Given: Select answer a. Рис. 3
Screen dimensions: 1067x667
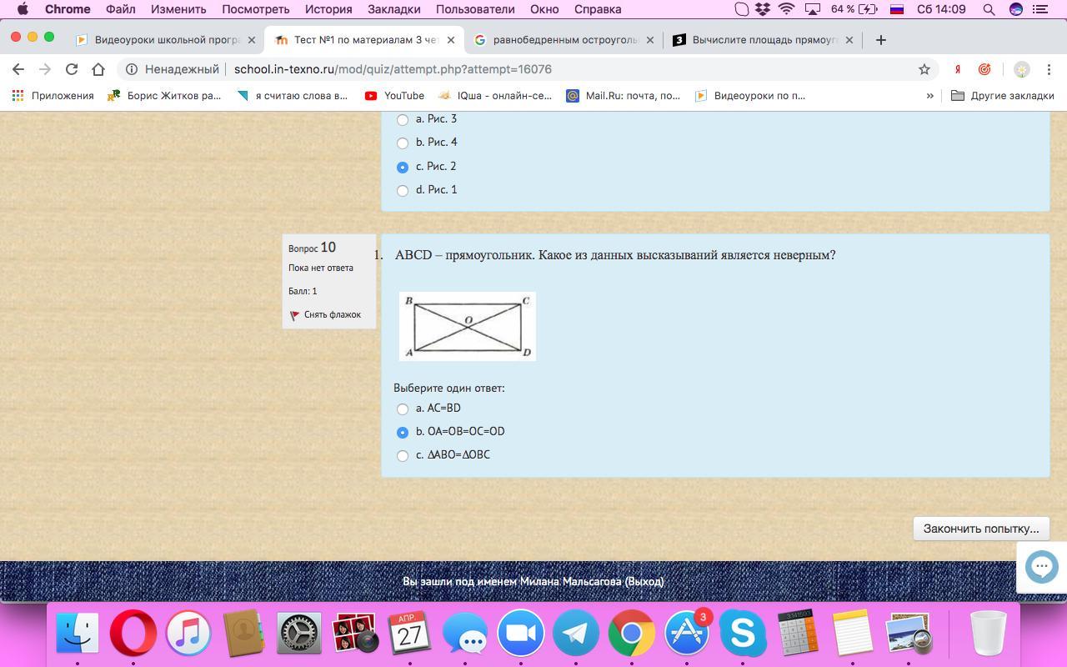Looking at the screenshot, I should 403,119.
